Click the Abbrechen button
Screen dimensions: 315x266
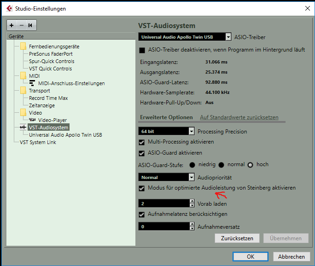pyautogui.click(x=292, y=256)
